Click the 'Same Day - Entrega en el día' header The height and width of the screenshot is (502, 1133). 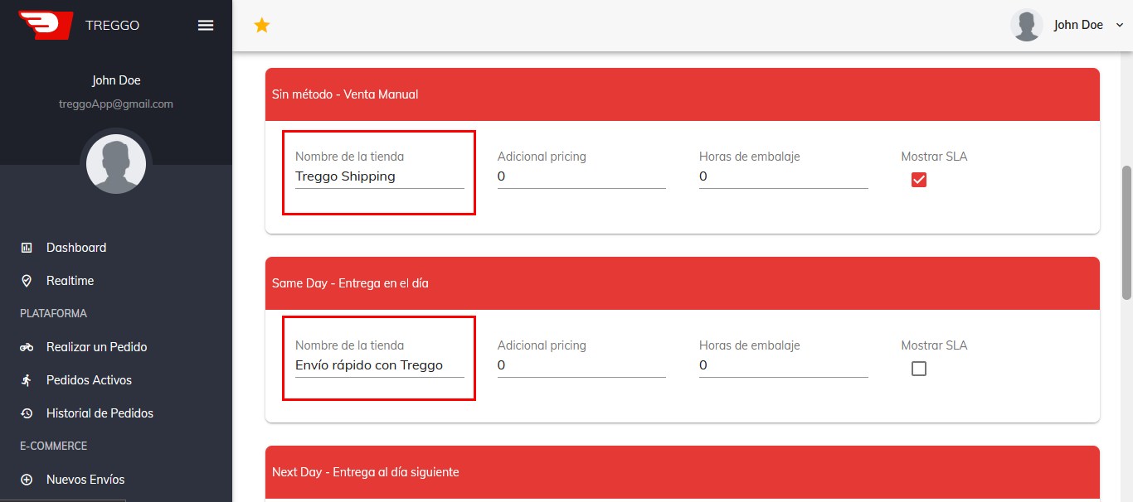click(x=683, y=283)
